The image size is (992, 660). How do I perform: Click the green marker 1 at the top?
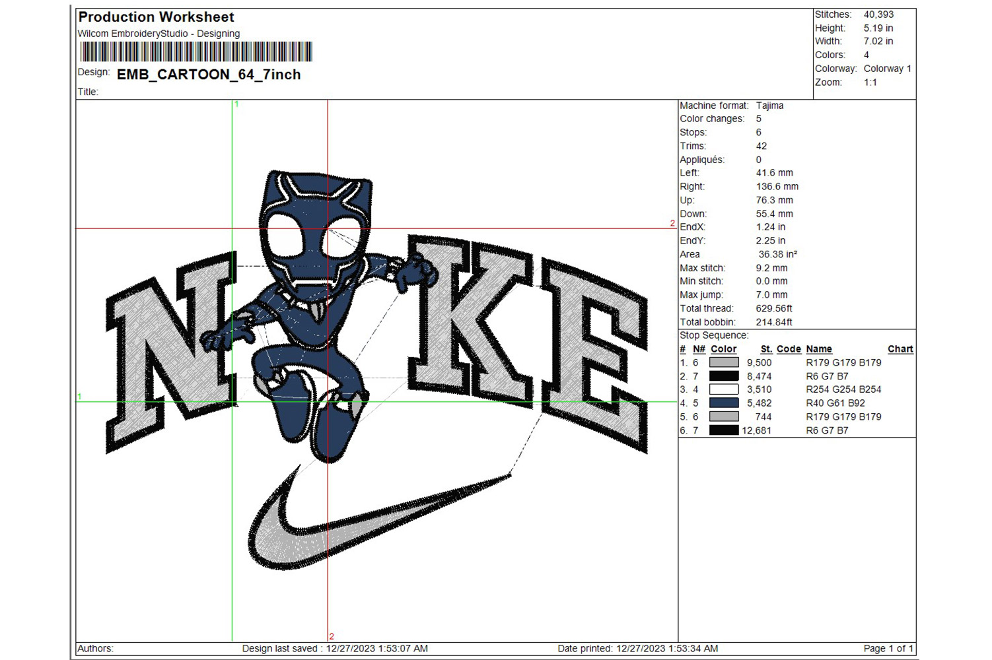[236, 104]
